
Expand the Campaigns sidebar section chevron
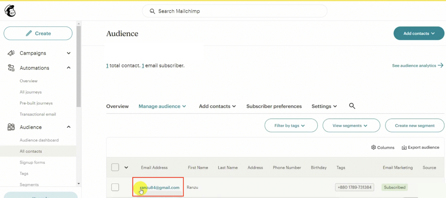pos(69,53)
